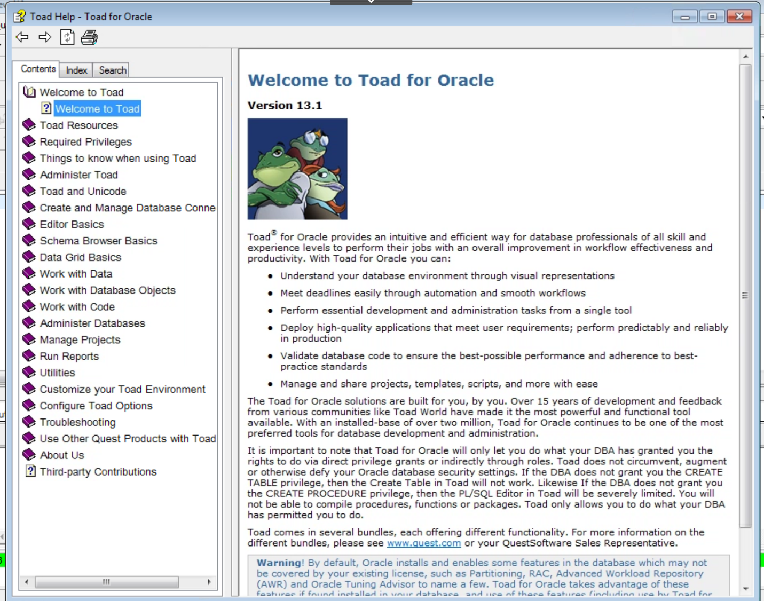Open Administer Databases section
This screenshot has width=764, height=601.
tap(92, 323)
